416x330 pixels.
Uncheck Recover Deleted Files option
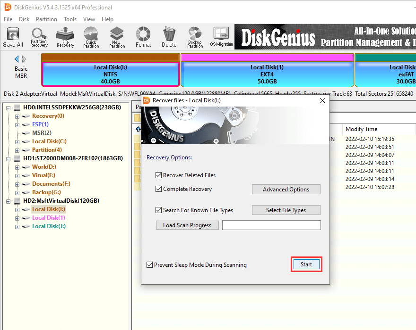158,175
